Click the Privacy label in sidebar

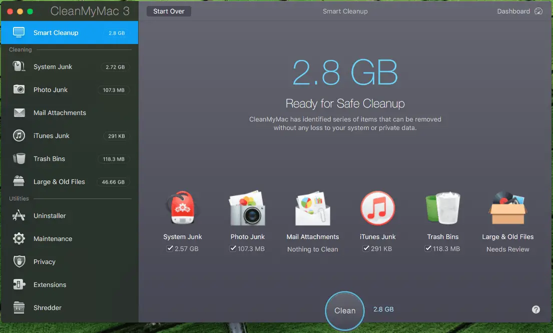(45, 262)
